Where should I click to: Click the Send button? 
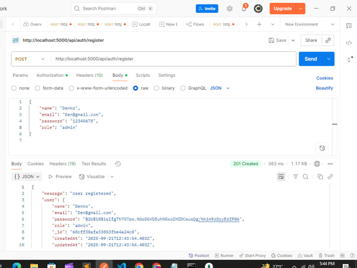311,59
